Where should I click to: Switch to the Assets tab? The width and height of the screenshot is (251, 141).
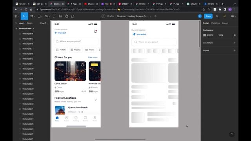coord(29,23)
